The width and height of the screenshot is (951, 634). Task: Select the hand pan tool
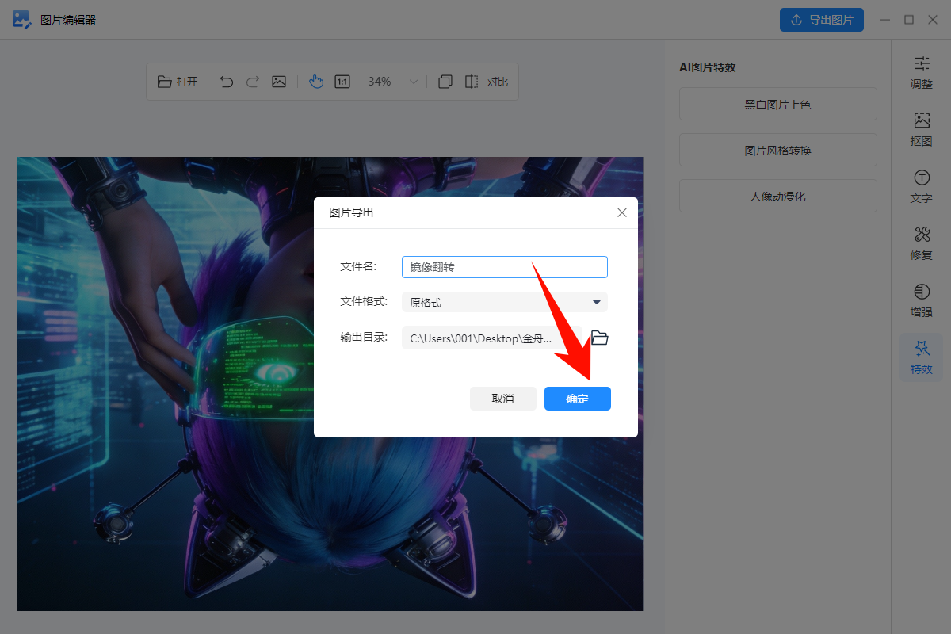(x=316, y=82)
